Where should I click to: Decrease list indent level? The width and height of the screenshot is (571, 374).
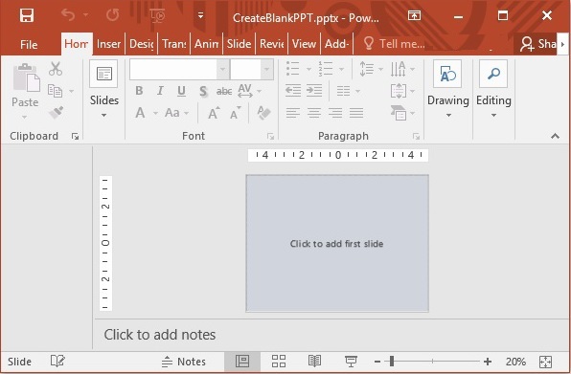point(293,91)
